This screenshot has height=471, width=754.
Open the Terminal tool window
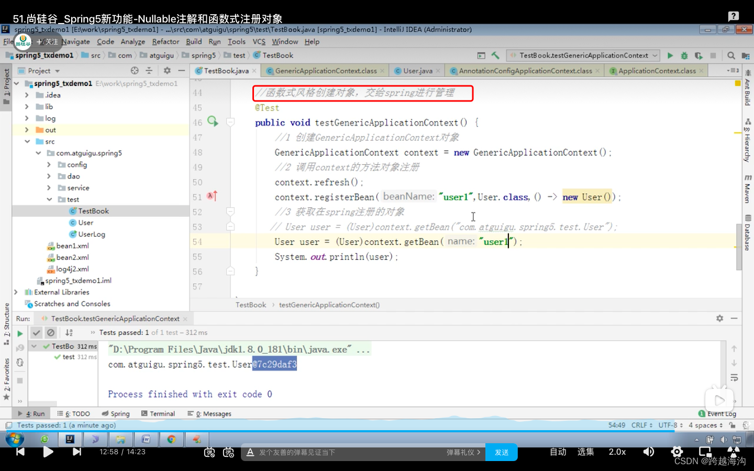pos(158,413)
